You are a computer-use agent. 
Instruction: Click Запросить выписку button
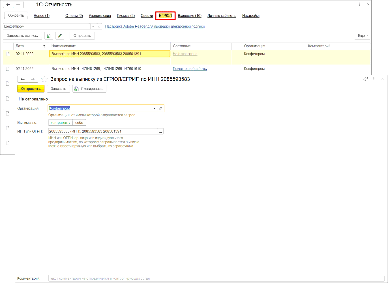click(x=23, y=36)
